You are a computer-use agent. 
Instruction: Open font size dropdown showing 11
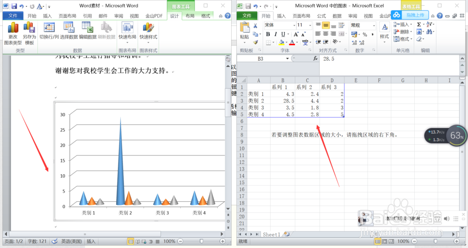click(x=310, y=25)
